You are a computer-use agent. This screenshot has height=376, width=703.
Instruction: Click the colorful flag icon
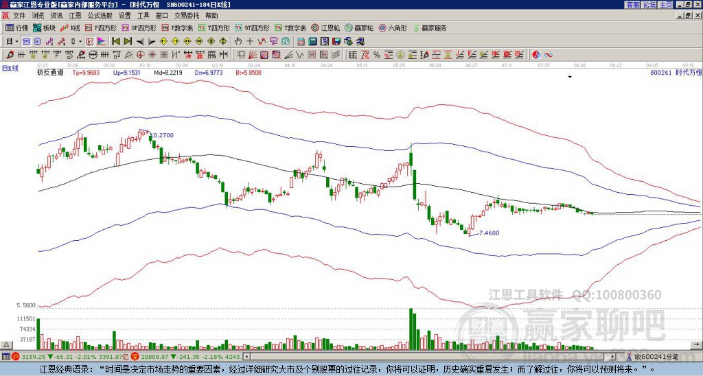102,42
